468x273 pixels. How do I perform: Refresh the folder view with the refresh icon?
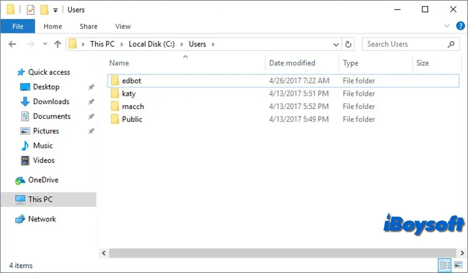tap(348, 44)
